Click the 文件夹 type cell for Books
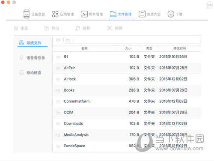This screenshot has width=214, height=161. [149, 90]
